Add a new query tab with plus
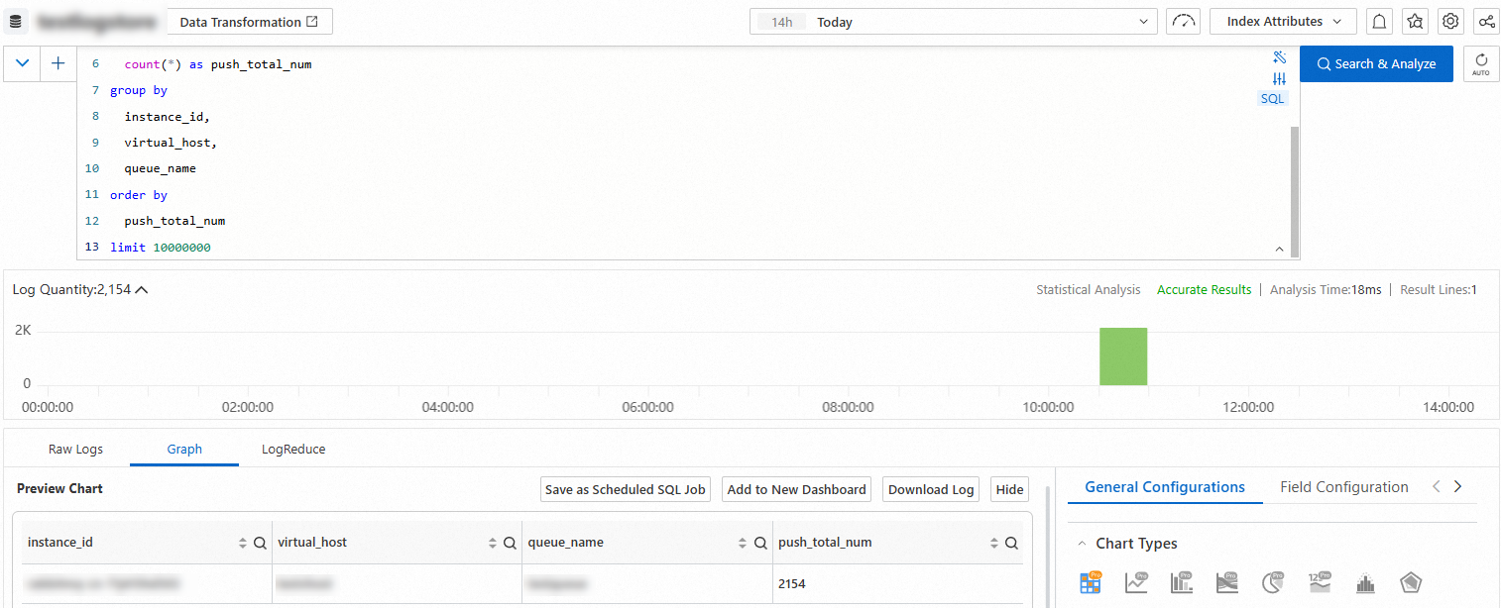The image size is (1501, 608). (58, 63)
